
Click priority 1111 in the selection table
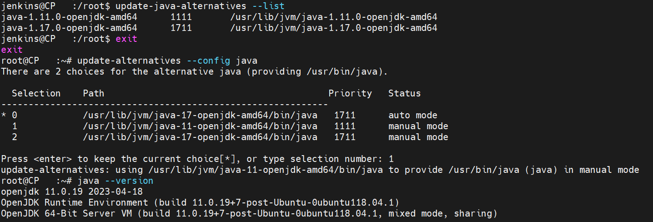345,126
